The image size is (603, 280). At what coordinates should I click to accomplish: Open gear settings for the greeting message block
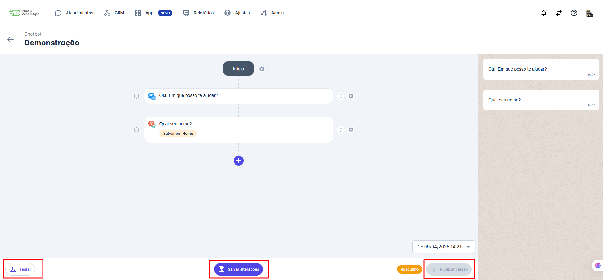[x=351, y=96]
